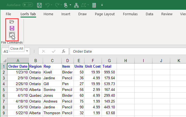Click the Insert Function fx icon
The width and height of the screenshot is (186, 117).
coord(64,51)
